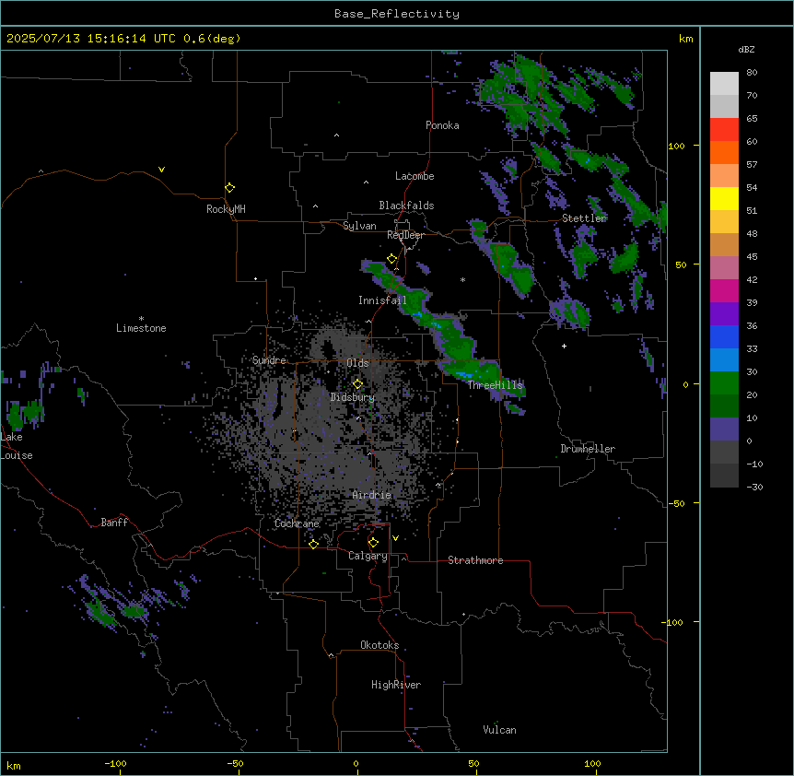Click the -50 tick label on bottom axis
Screen dimensions: 794x776
click(235, 763)
